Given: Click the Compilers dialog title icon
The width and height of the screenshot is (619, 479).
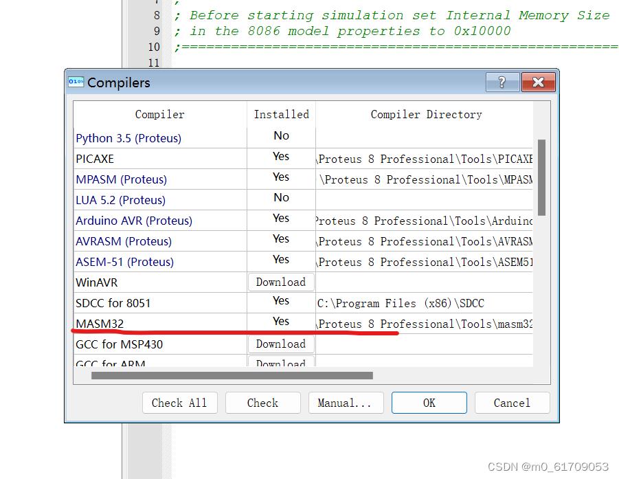Looking at the screenshot, I should tap(76, 82).
